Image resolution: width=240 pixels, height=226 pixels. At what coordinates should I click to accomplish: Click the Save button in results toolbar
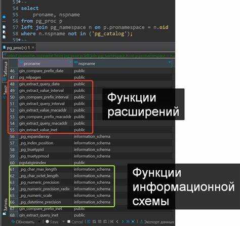52,221
